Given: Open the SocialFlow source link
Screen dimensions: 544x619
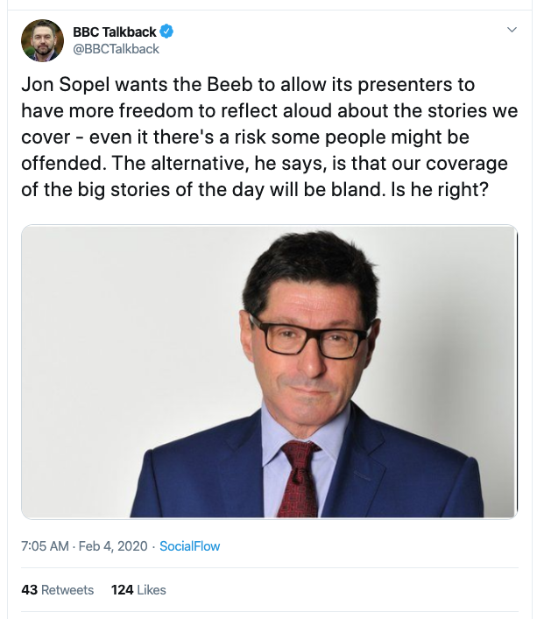Looking at the screenshot, I should [189, 546].
